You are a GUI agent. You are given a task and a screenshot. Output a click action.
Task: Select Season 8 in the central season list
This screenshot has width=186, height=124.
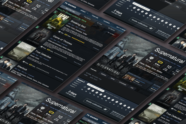78,82
